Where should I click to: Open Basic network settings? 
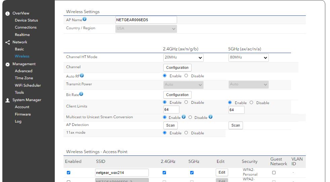19,49
